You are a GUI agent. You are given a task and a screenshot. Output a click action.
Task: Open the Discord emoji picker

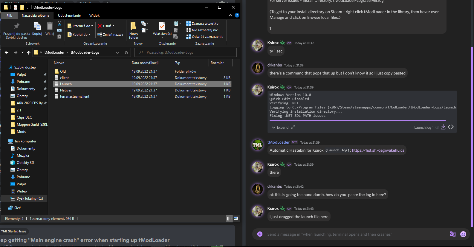tap(463, 234)
